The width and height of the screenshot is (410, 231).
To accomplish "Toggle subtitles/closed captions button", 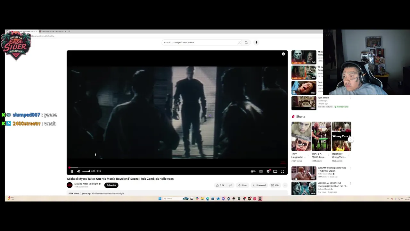I will click(x=261, y=171).
